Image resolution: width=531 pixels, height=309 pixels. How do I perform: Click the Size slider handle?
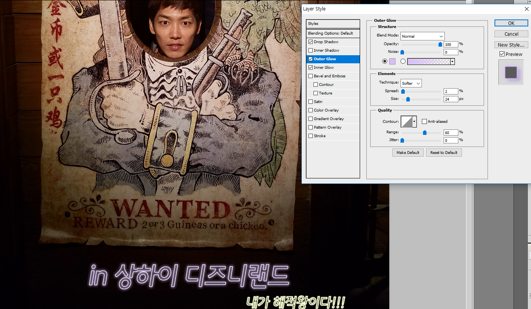coord(408,100)
